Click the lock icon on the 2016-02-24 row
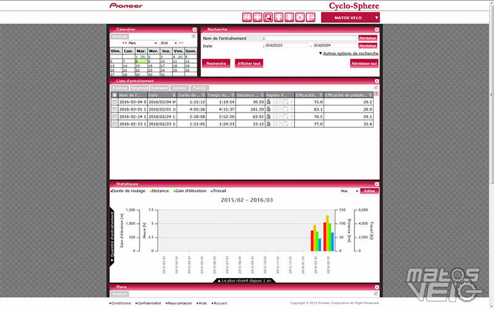Screen dimensions: 494x309 tap(269, 116)
